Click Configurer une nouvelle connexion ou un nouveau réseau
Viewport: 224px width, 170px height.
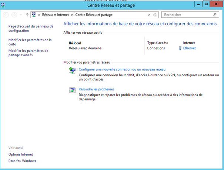coord(122,69)
